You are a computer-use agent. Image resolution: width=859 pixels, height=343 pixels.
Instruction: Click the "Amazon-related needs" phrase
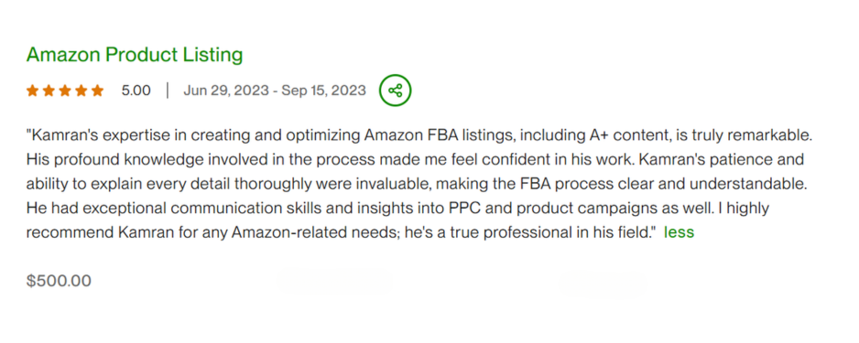[316, 232]
